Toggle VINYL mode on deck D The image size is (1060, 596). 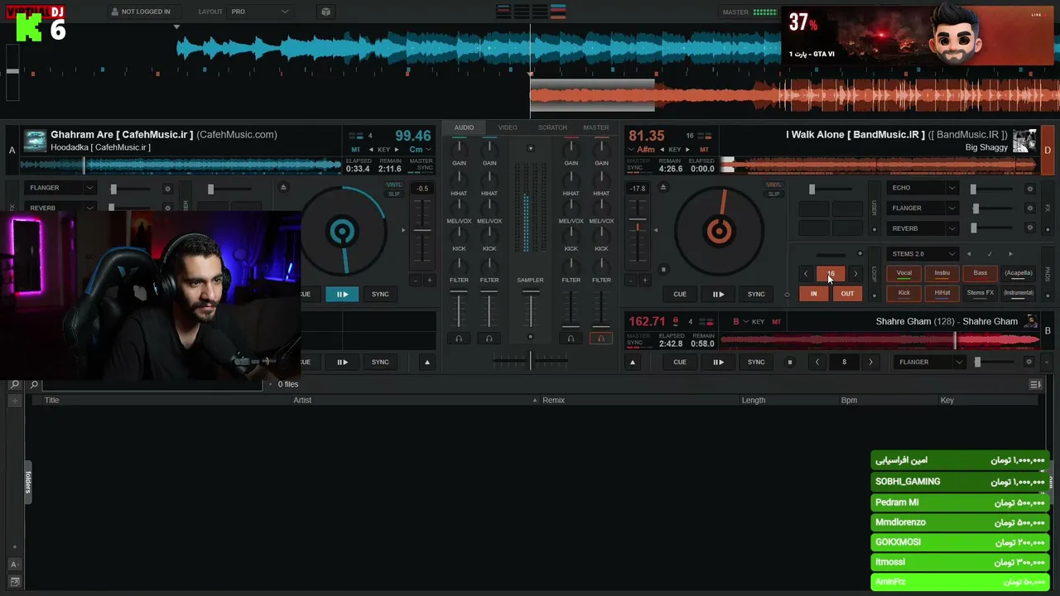(x=773, y=185)
